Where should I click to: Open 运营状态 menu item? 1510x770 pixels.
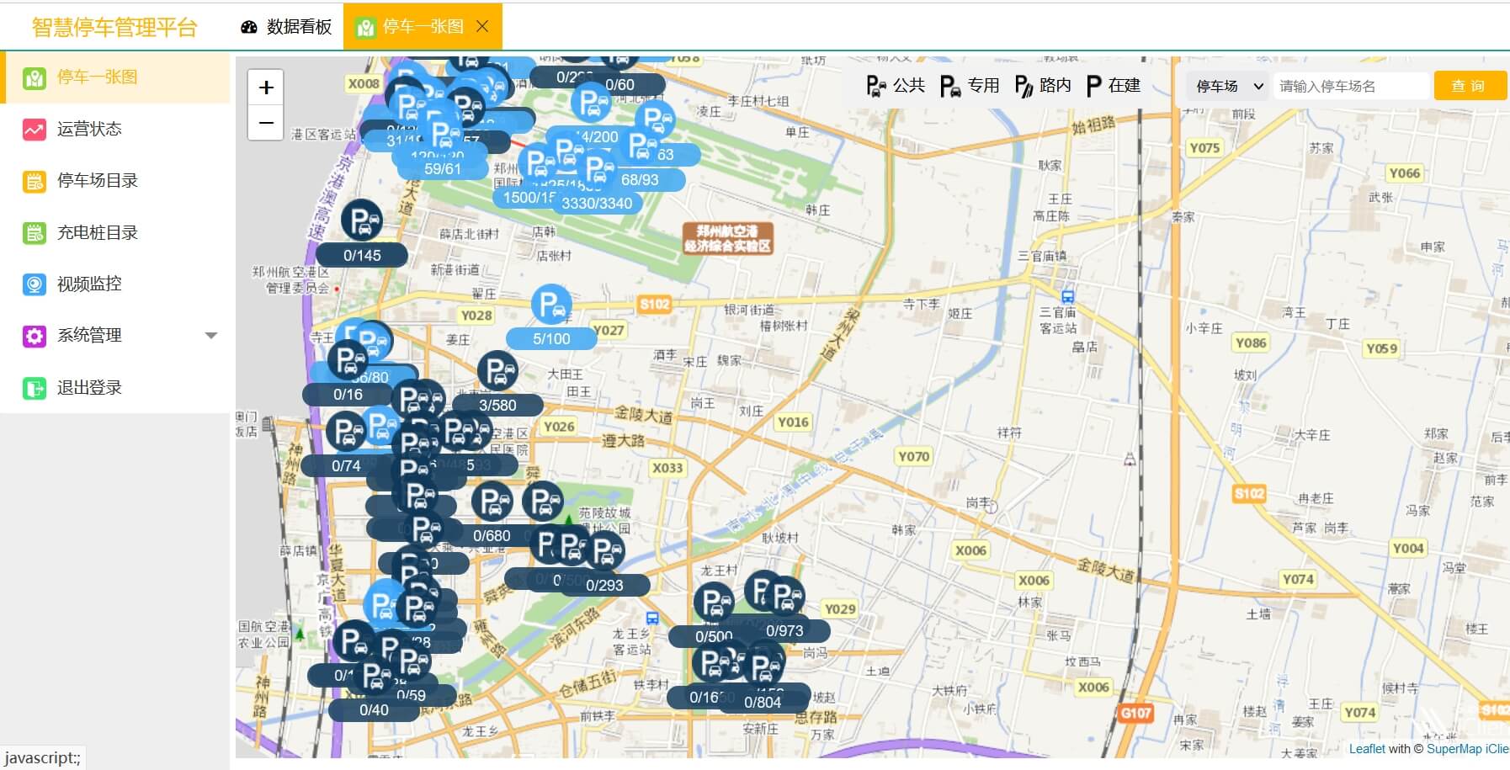click(115, 129)
